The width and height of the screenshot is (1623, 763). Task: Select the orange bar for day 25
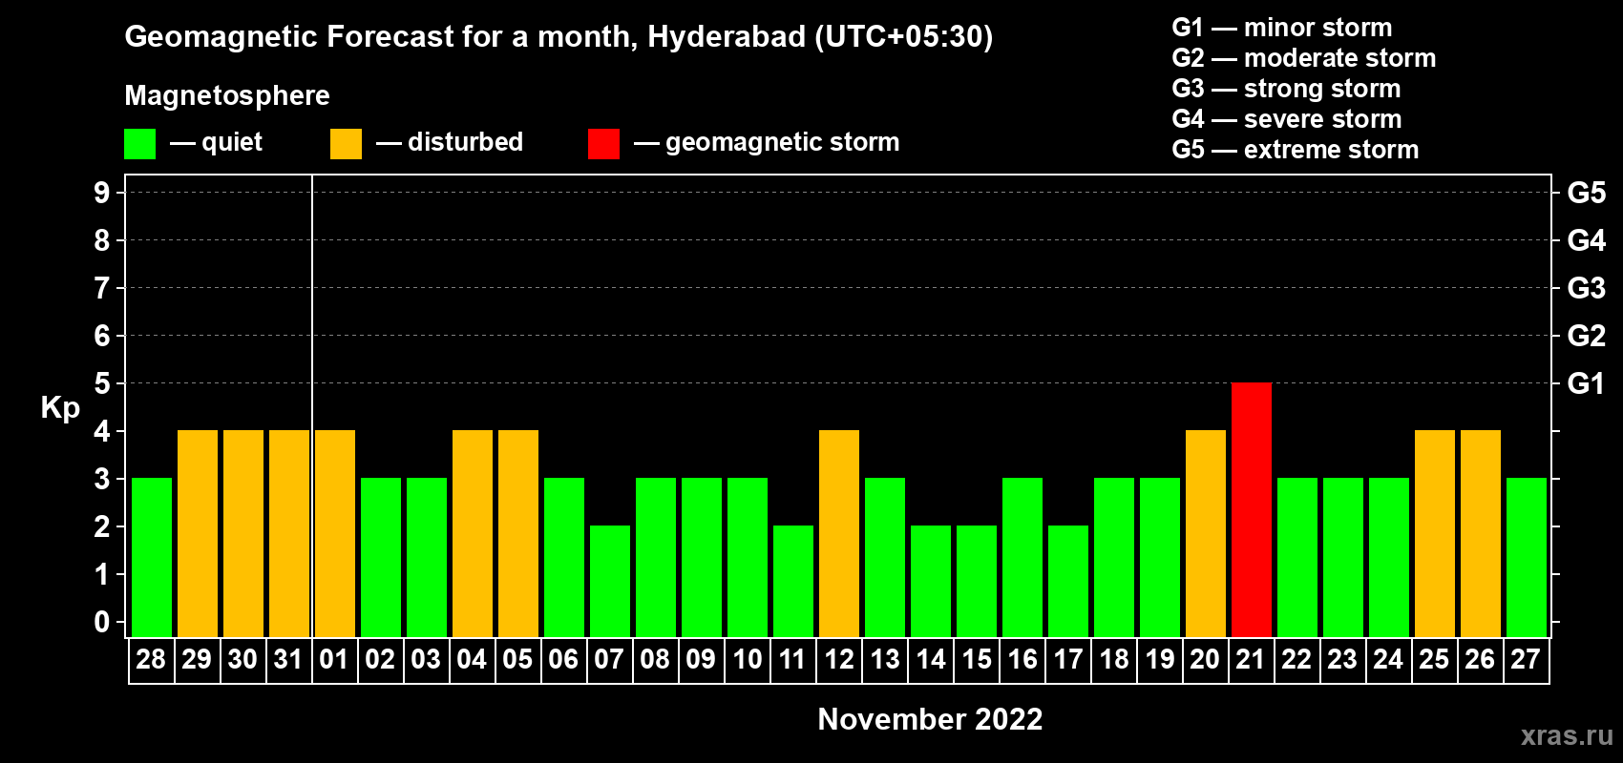(x=1435, y=533)
